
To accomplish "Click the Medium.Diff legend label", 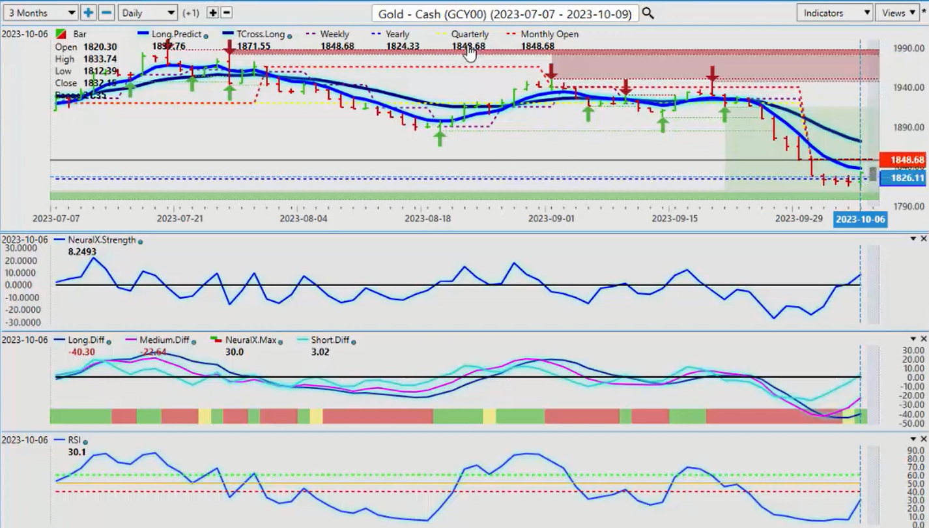I will [x=164, y=340].
